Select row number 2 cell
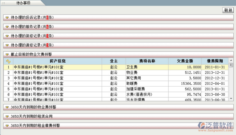 pyautogui.click(x=9, y=73)
